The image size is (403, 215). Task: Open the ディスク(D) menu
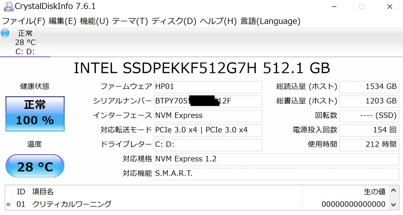click(174, 21)
